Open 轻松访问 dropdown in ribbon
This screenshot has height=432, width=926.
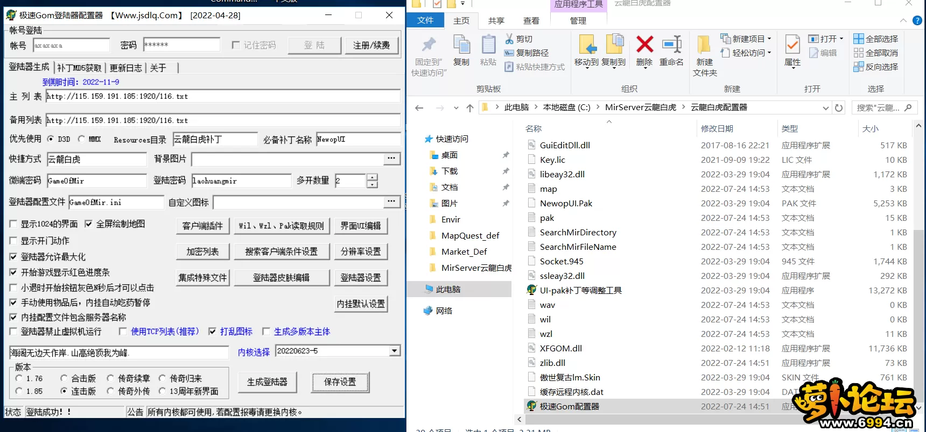[x=769, y=53]
